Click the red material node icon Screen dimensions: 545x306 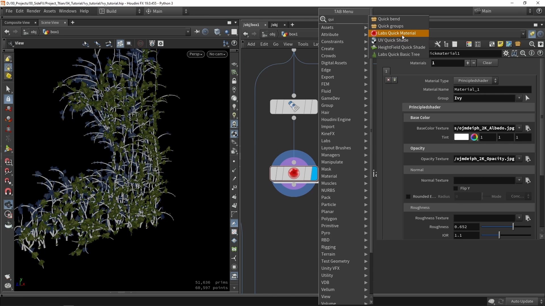(x=294, y=173)
